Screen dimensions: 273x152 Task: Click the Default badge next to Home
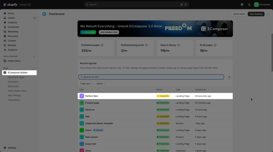[98, 130]
